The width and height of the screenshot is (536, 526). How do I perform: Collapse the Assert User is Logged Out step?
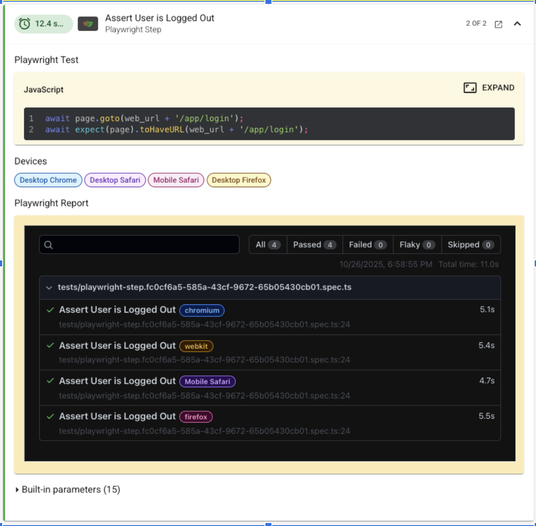pyautogui.click(x=517, y=24)
